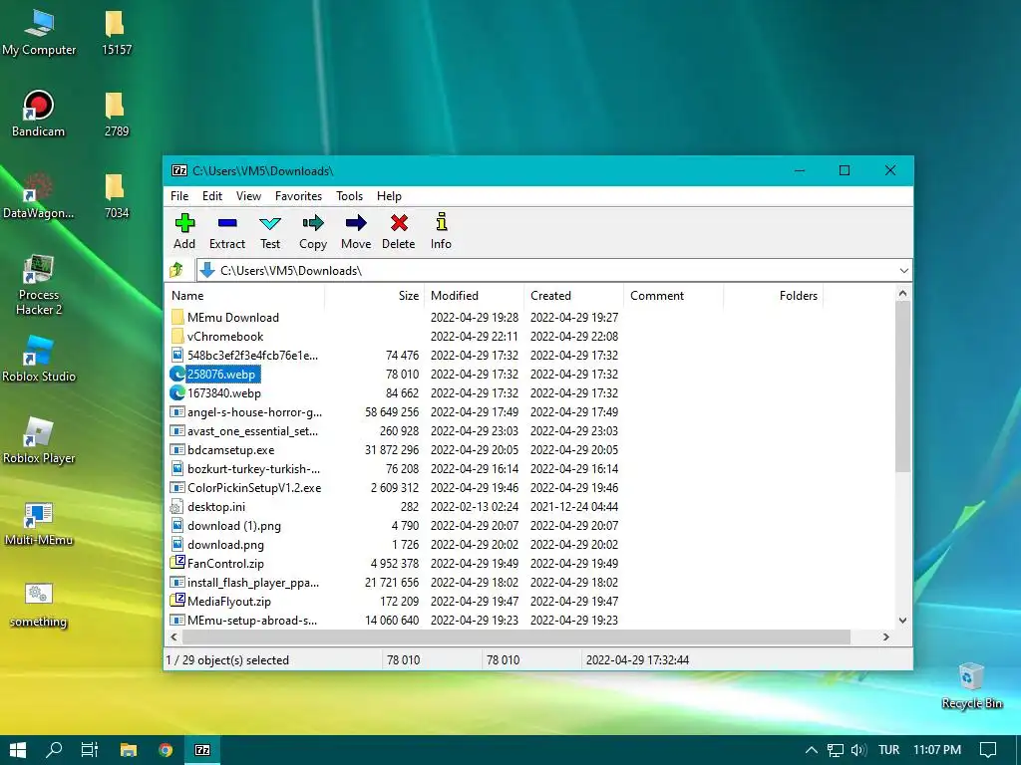The image size is (1021, 765).
Task: Select DataWagon desktop shortcut
Action: click(x=39, y=196)
